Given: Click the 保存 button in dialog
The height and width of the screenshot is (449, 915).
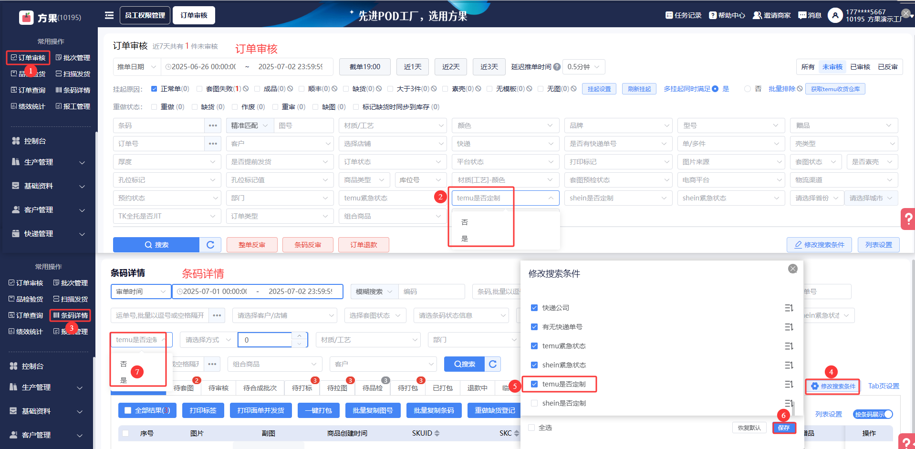Looking at the screenshot, I should 784,428.
